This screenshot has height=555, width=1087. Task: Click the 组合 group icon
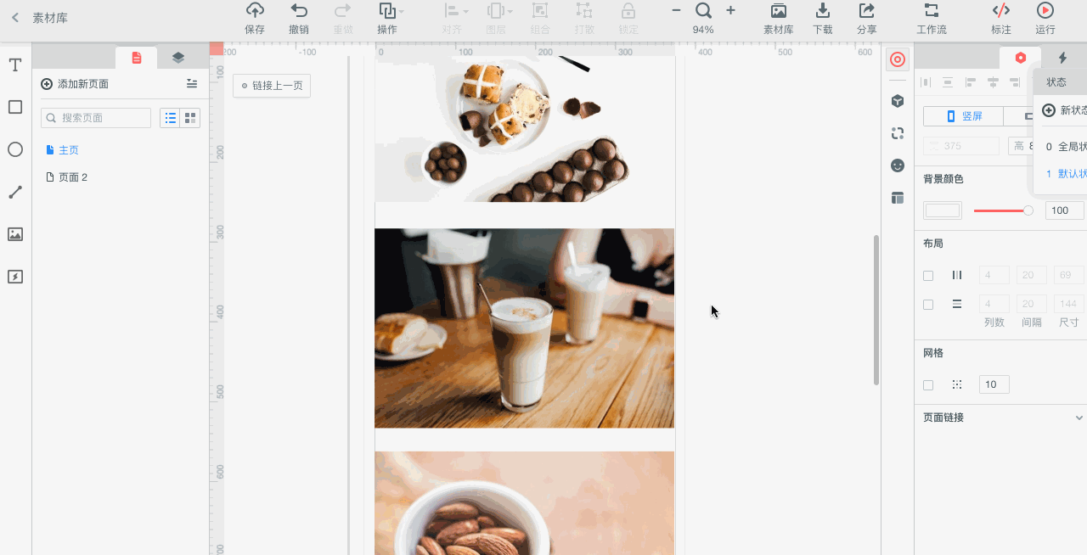pyautogui.click(x=540, y=10)
